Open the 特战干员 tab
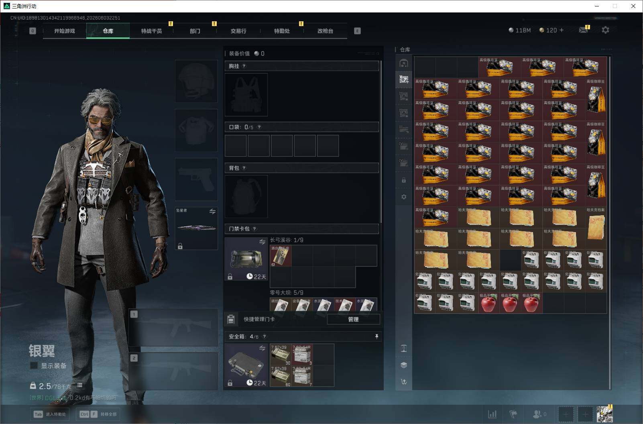Image resolution: width=643 pixels, height=424 pixels. [x=151, y=31]
